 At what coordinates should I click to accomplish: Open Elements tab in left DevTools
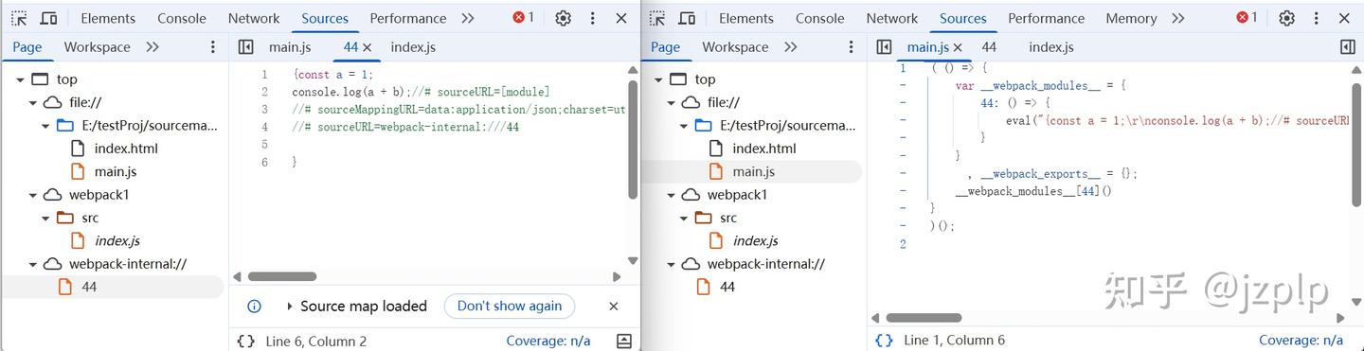108,18
